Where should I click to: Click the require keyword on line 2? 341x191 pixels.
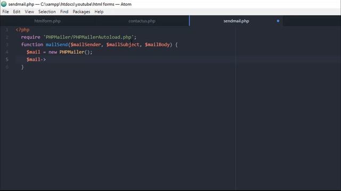(31, 37)
